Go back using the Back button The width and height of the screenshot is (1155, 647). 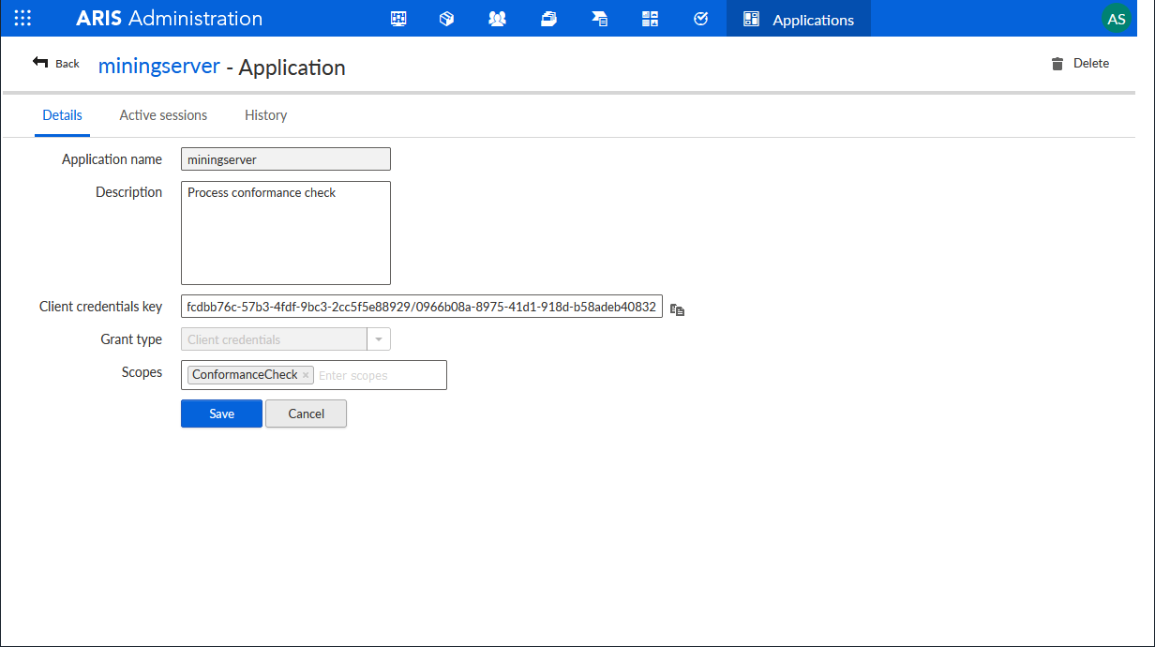56,63
